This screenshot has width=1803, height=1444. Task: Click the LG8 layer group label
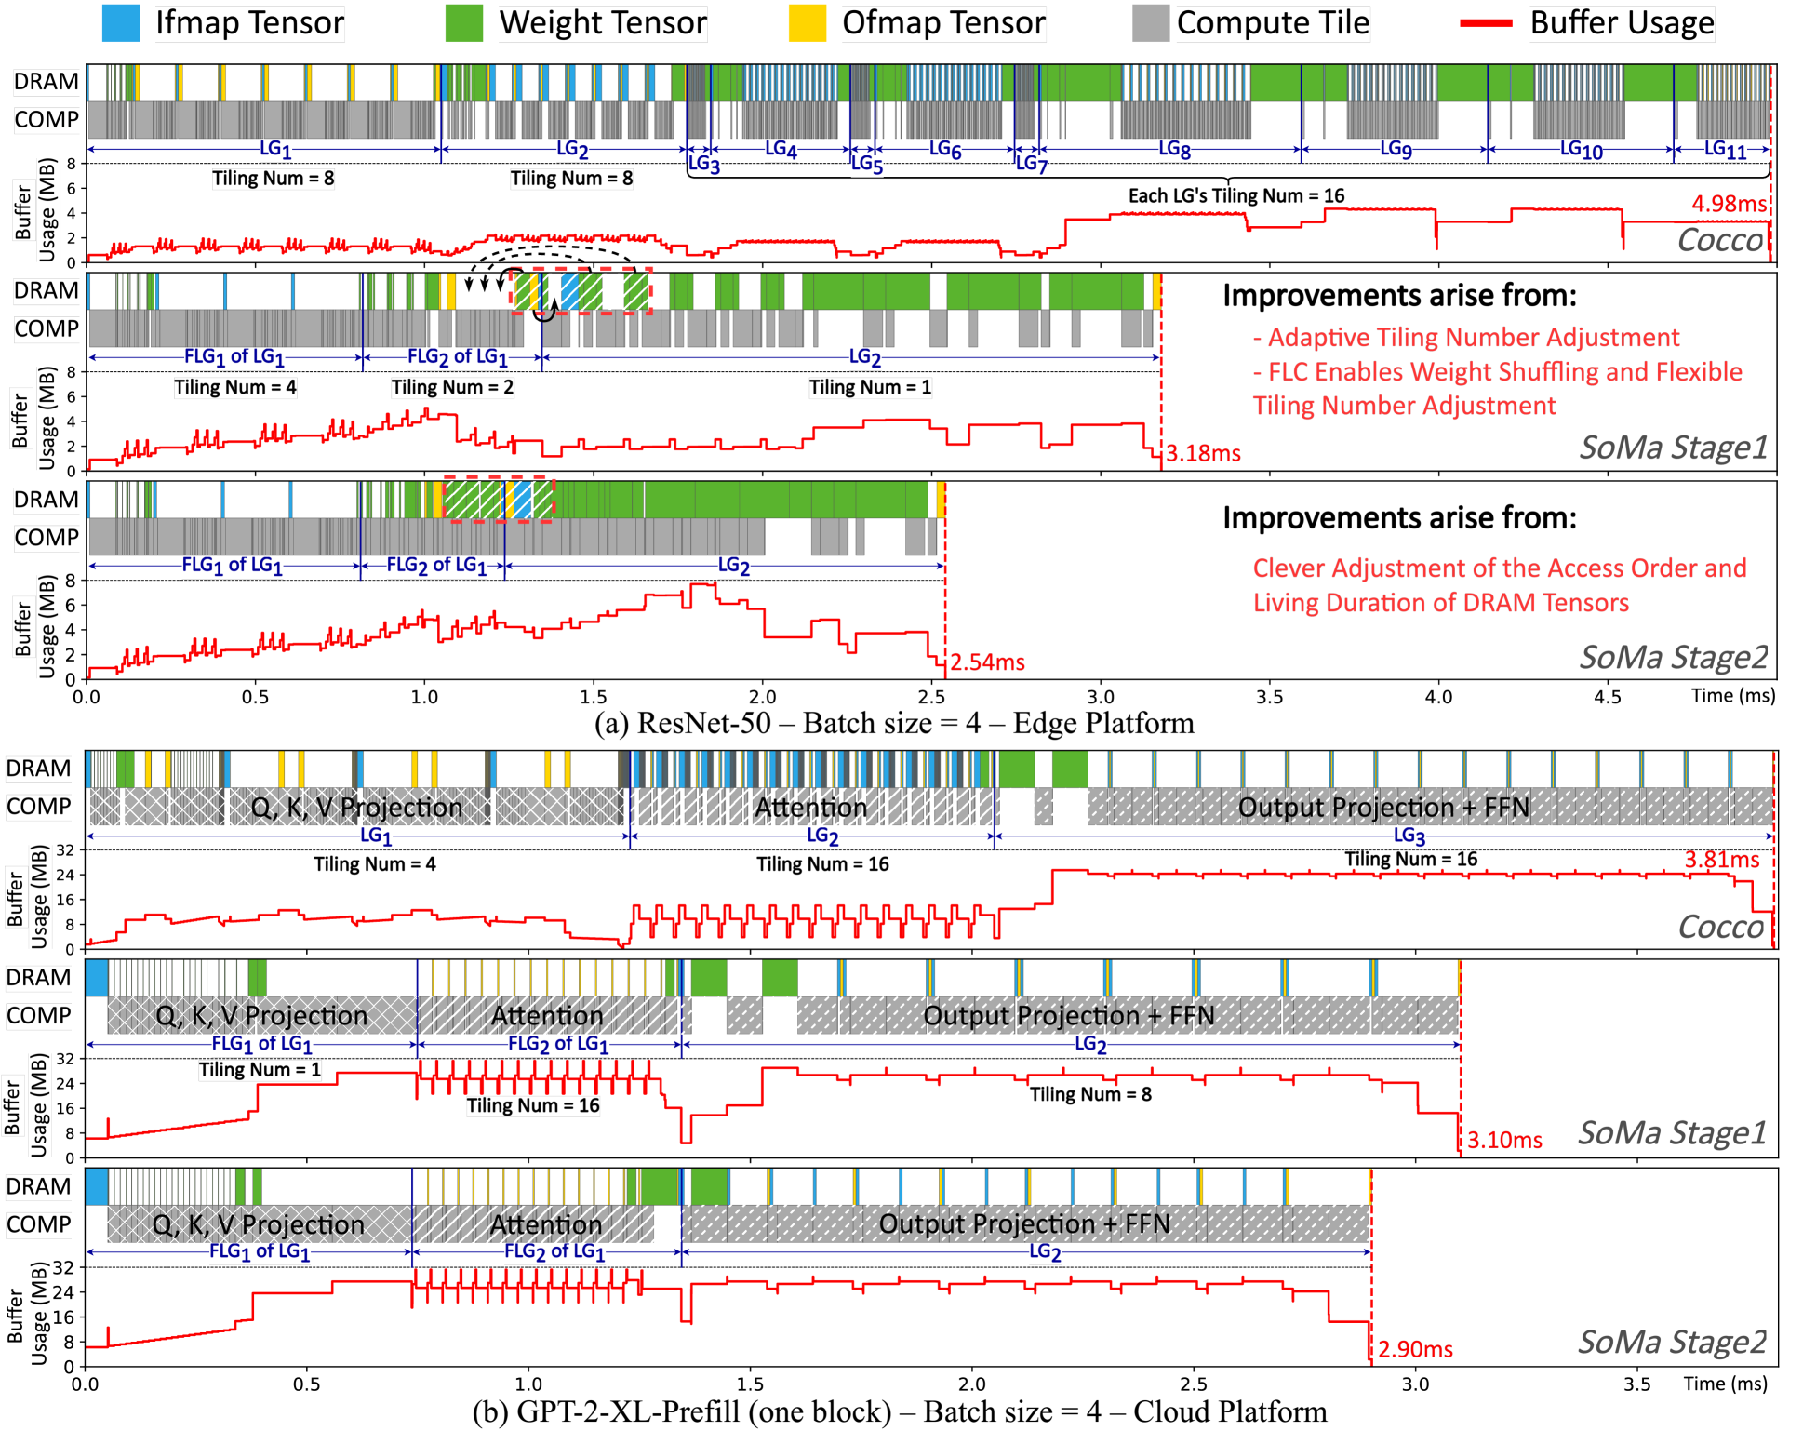point(1174,149)
